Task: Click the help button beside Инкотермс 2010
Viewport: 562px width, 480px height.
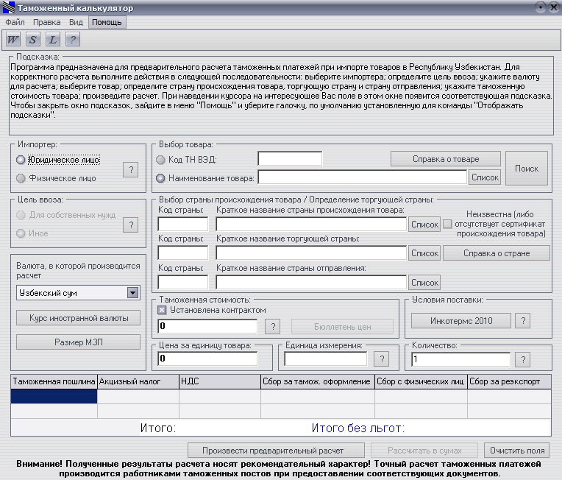Action: coord(522,321)
